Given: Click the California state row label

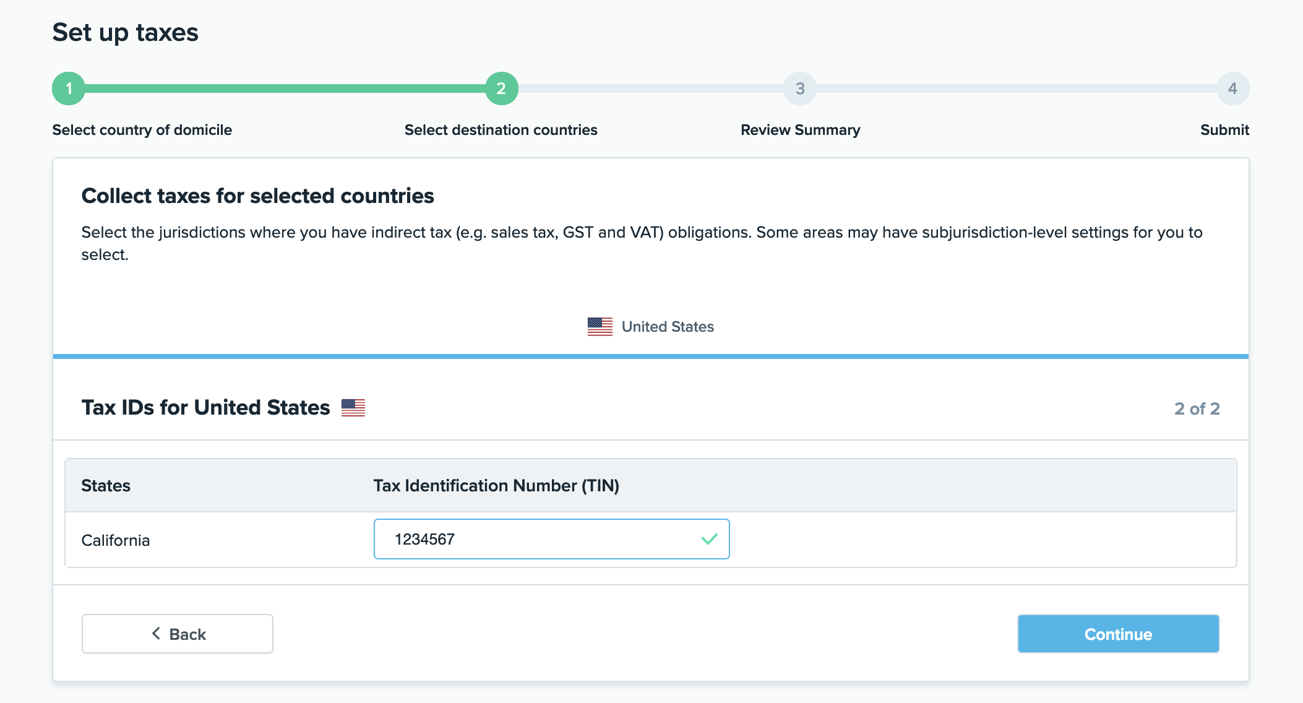Looking at the screenshot, I should (116, 540).
